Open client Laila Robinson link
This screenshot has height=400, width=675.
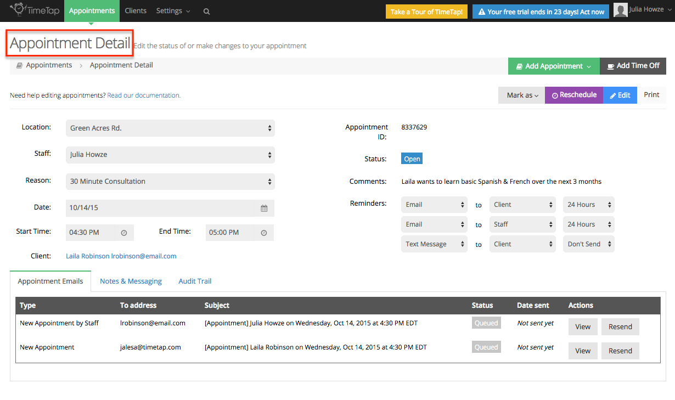(121, 256)
